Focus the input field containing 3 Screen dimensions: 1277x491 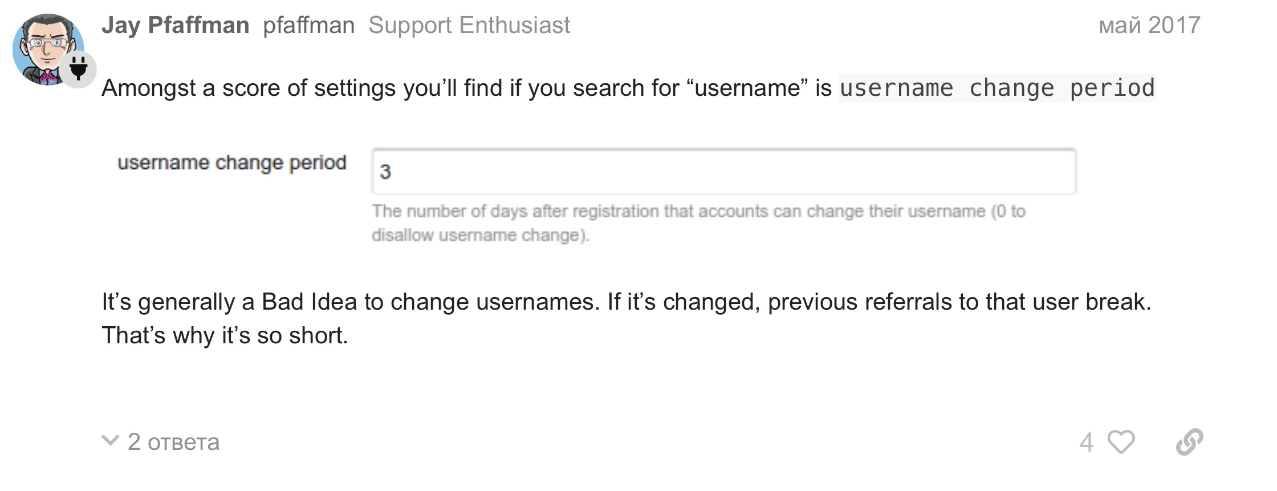pos(723,172)
